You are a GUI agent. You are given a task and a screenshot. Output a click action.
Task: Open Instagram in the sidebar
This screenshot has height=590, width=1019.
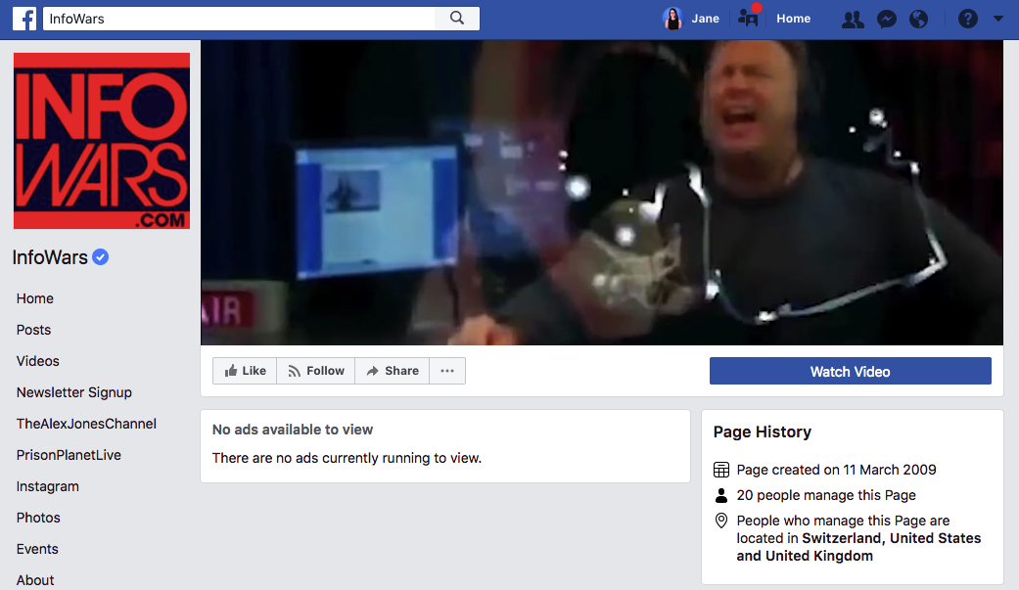tap(47, 486)
